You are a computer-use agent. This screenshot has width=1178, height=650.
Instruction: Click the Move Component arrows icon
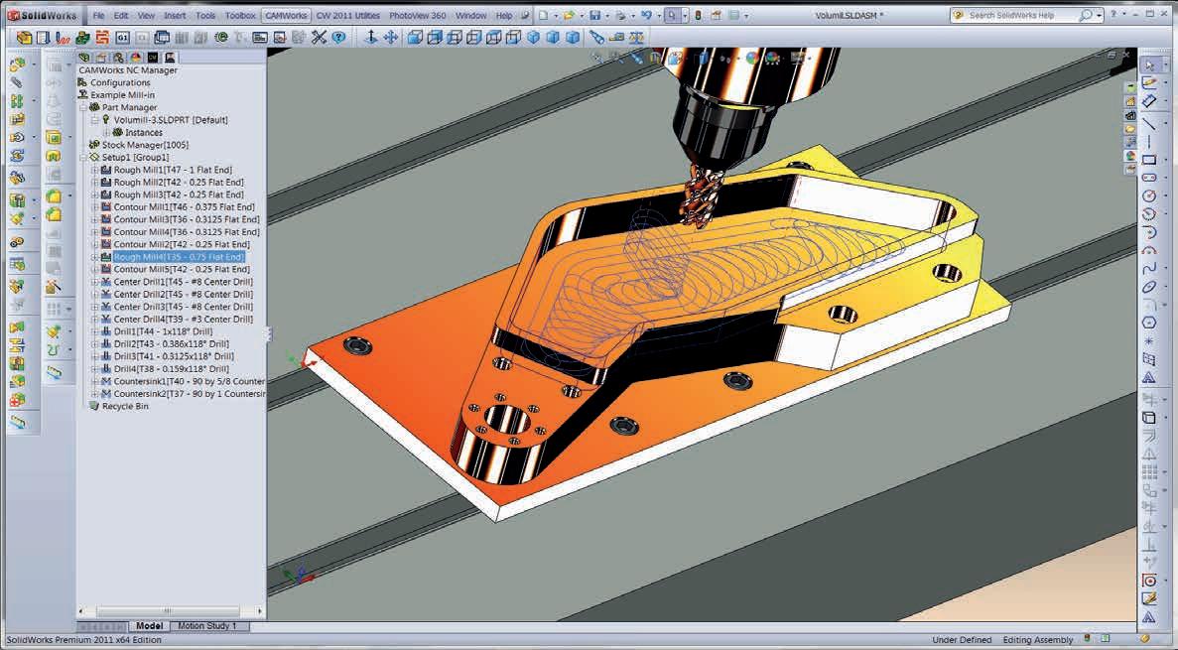pyautogui.click(x=391, y=37)
